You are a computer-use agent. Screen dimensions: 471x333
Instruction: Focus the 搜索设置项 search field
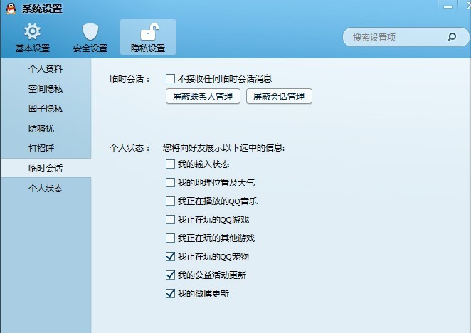406,37
